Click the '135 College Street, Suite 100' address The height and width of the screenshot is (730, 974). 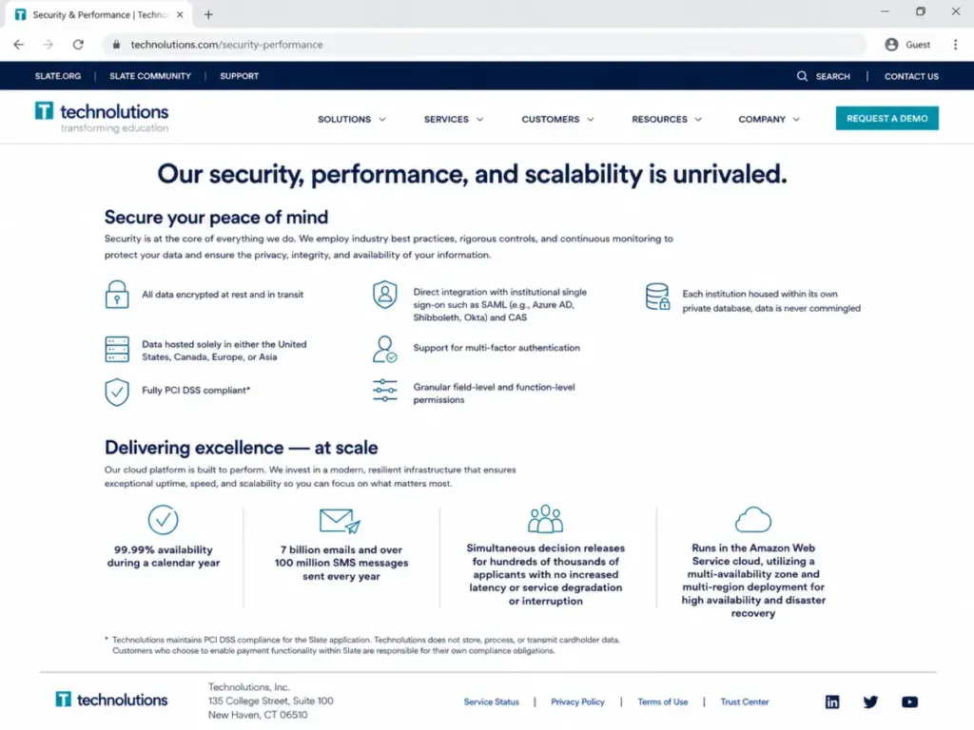[x=270, y=701]
